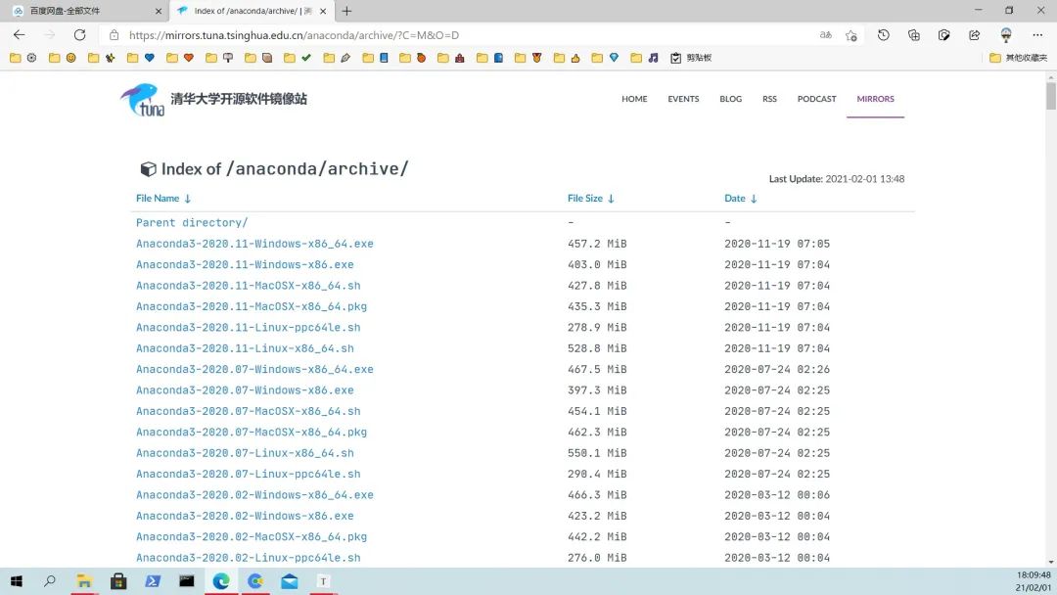This screenshot has width=1057, height=595.
Task: Open a new browser tab
Action: point(346,11)
